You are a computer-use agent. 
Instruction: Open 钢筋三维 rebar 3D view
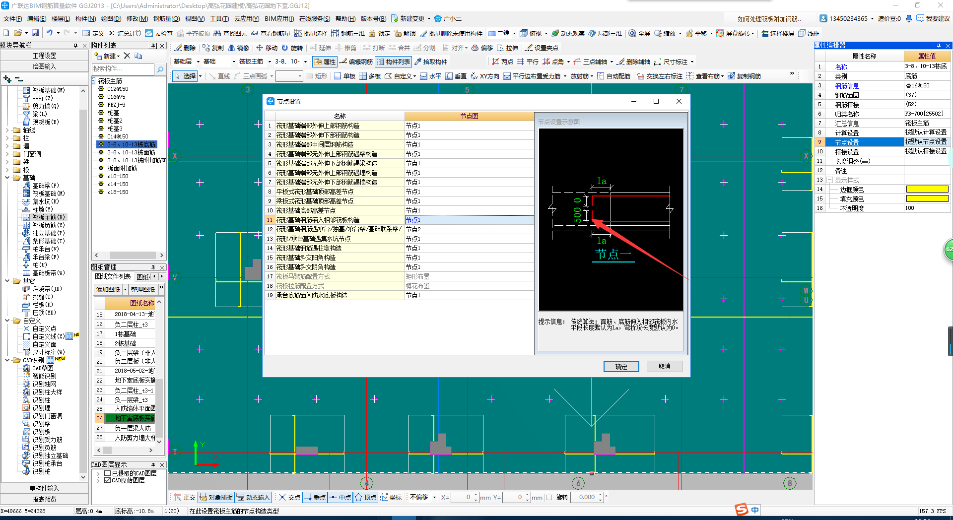pyautogui.click(x=348, y=33)
